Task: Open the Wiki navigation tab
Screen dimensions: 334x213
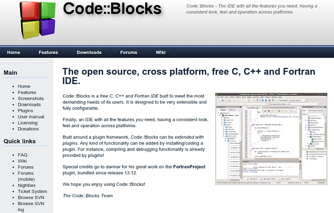Action: pos(160,52)
